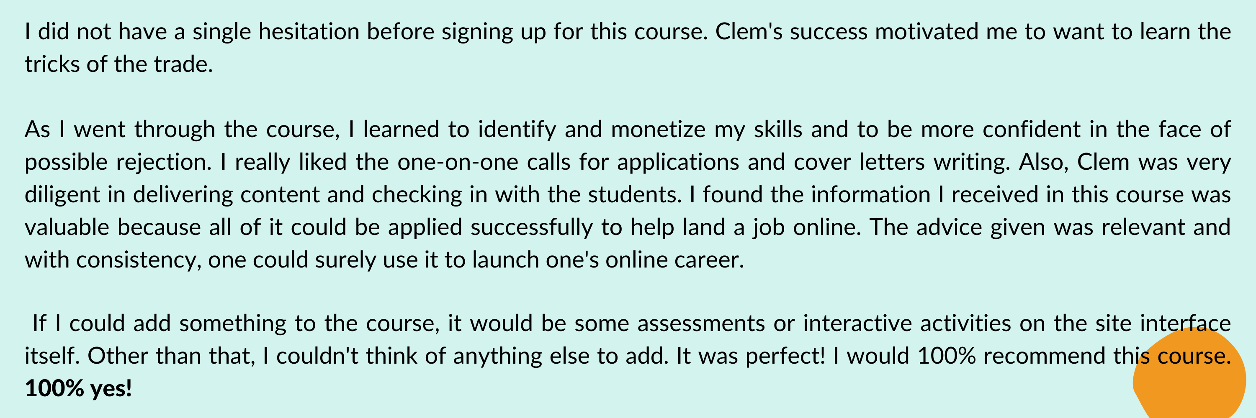Click the phrase "one-on-one" calls text
The image size is (1256, 418).
pyautogui.click(x=458, y=162)
